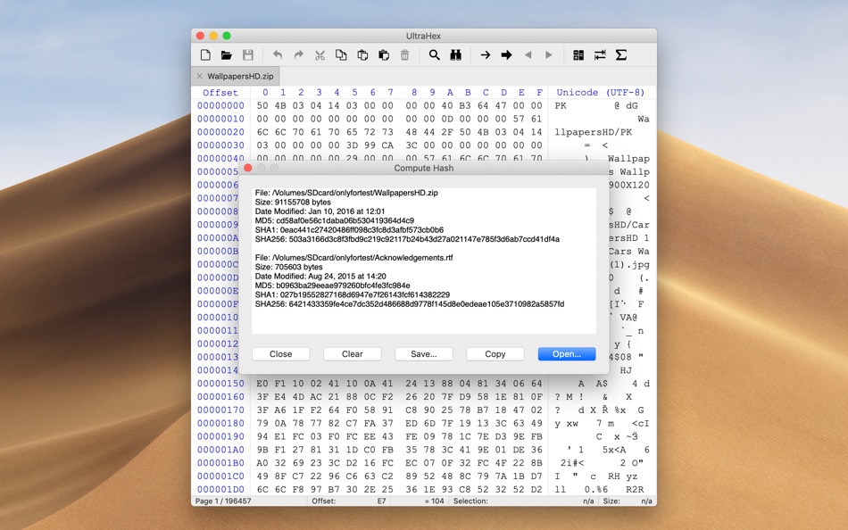Undo the last edit
Viewport: 848px width, 530px height.
pyautogui.click(x=278, y=55)
